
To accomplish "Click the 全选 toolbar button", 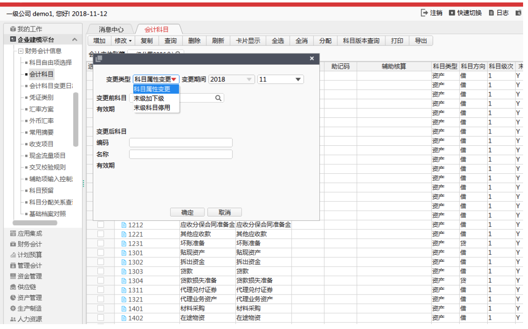I will pyautogui.click(x=278, y=41).
